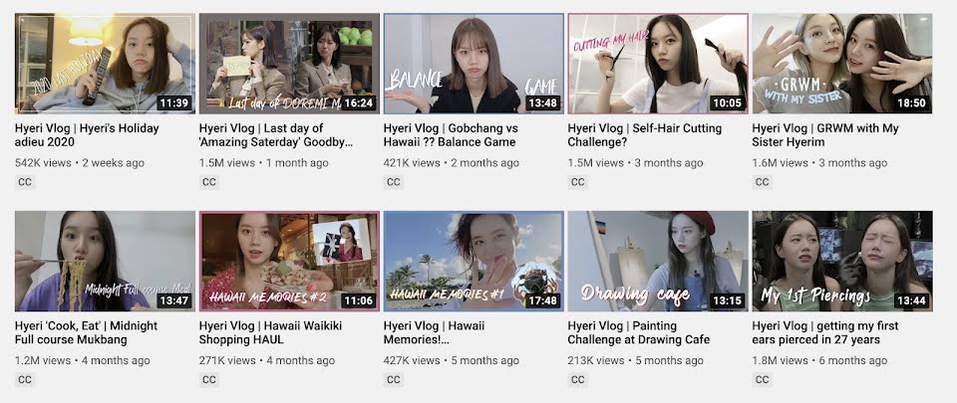Click CC badge under Balance Game video
Screen dimensions: 957x403
394,182
